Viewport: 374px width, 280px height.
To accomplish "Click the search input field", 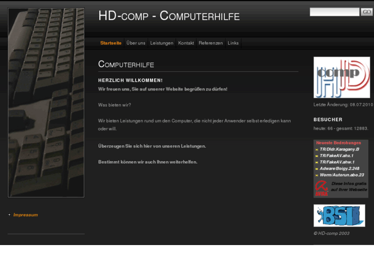I will (x=334, y=12).
